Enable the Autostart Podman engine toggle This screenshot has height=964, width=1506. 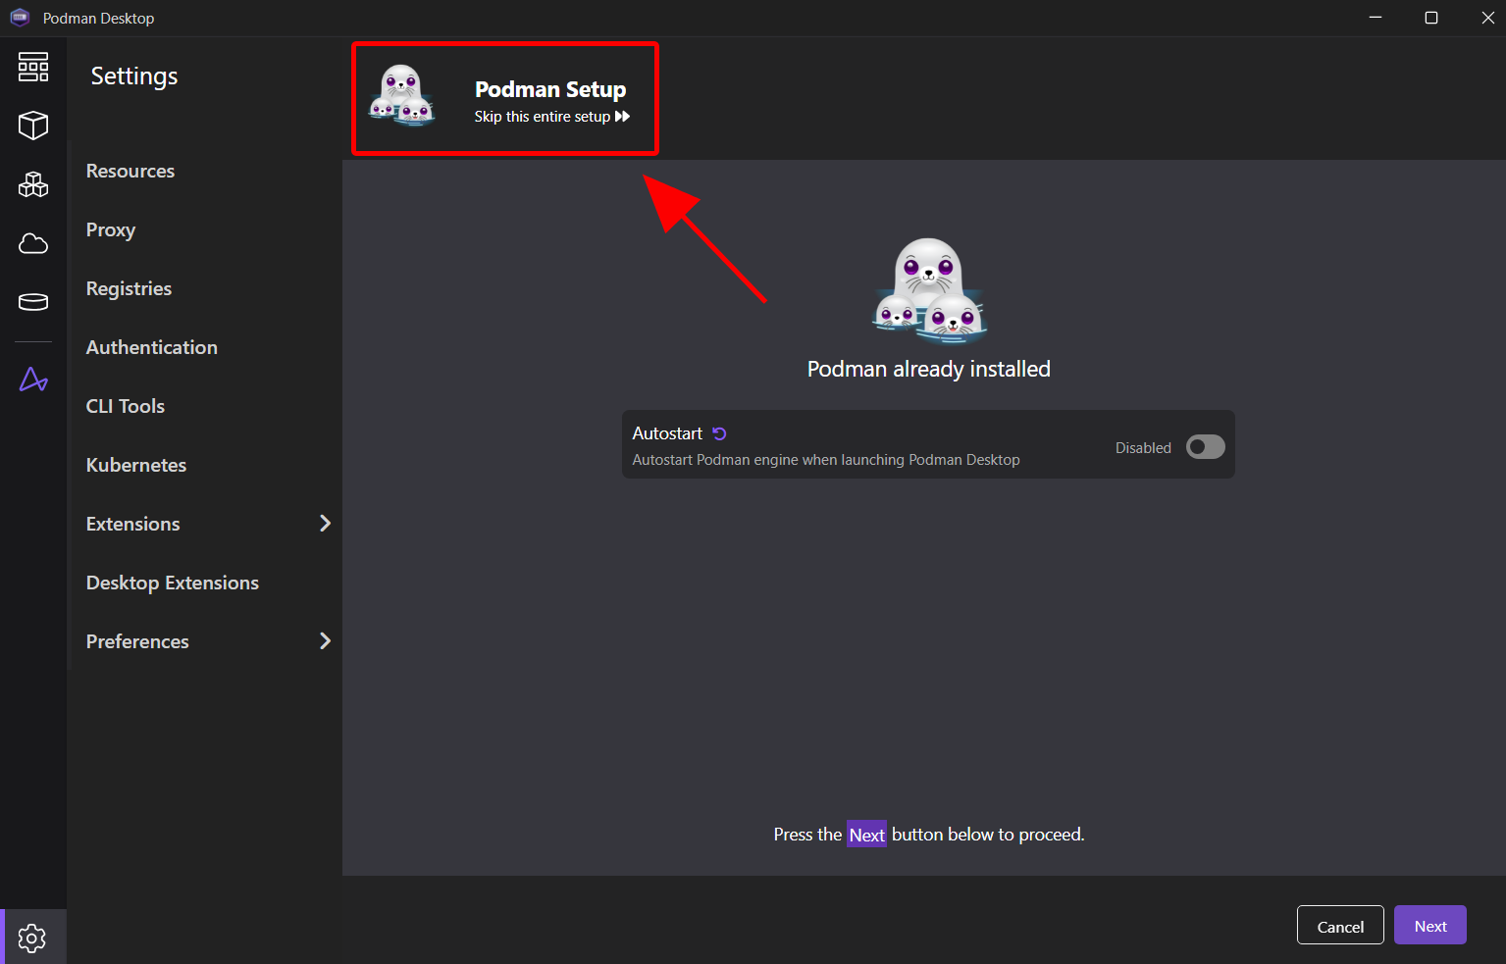[x=1205, y=447]
